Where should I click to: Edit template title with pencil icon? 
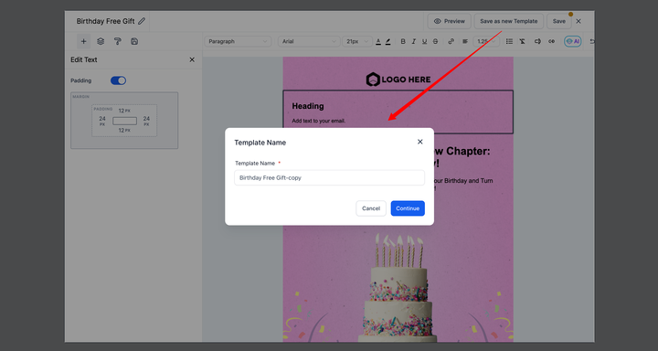142,21
